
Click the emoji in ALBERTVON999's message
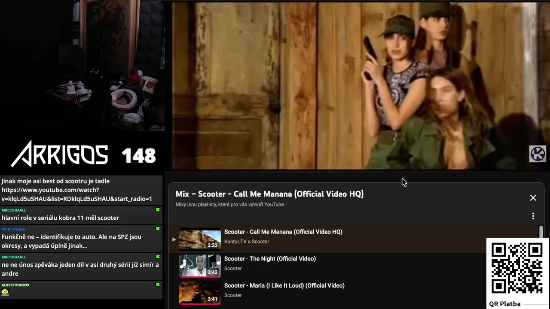coord(5,293)
